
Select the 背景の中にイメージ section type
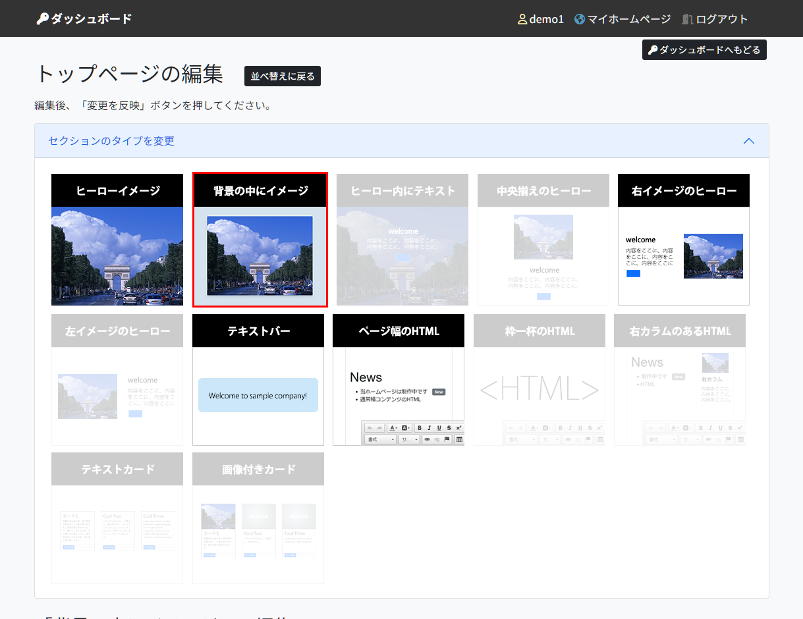pos(260,240)
